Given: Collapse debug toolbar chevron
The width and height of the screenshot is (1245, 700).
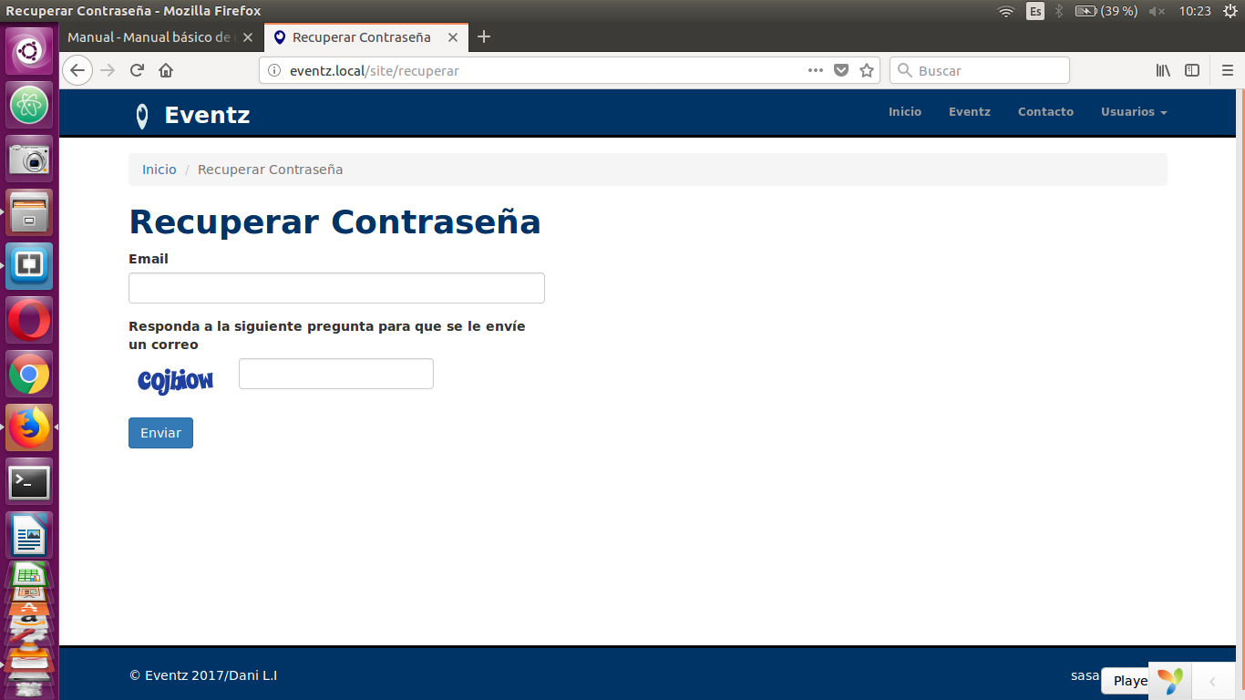Looking at the screenshot, I should tap(1213, 681).
